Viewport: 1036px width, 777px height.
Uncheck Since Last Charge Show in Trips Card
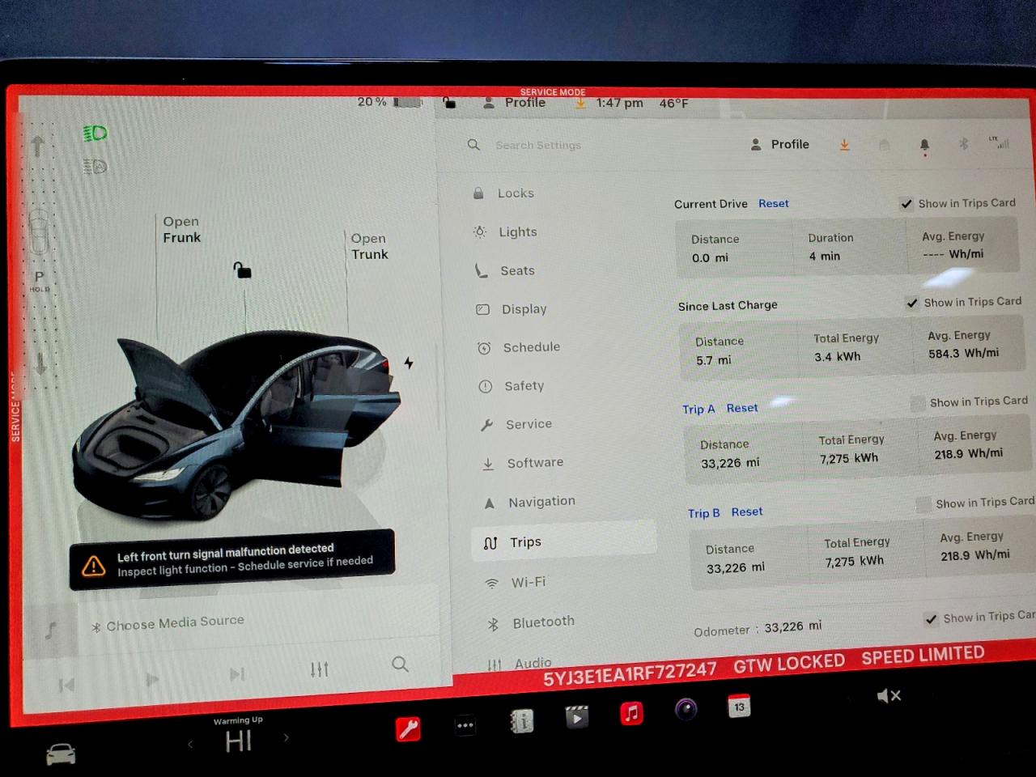[x=912, y=303]
